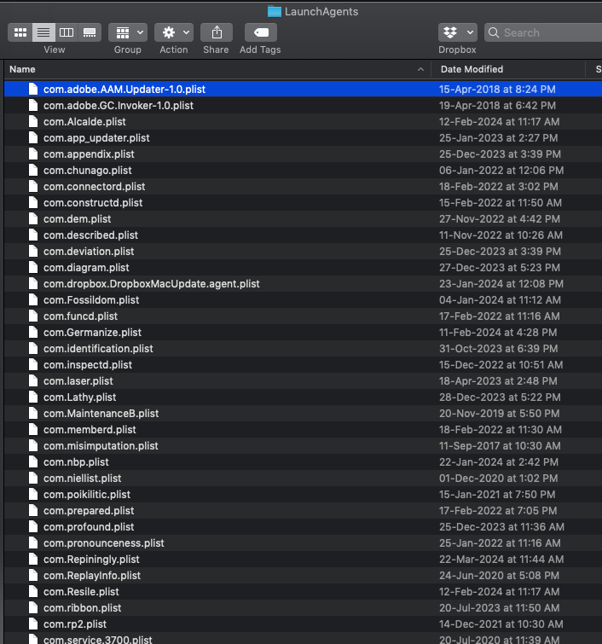602x644 pixels.
Task: Select com.ReplayInfo.plist file
Action: 303,576
